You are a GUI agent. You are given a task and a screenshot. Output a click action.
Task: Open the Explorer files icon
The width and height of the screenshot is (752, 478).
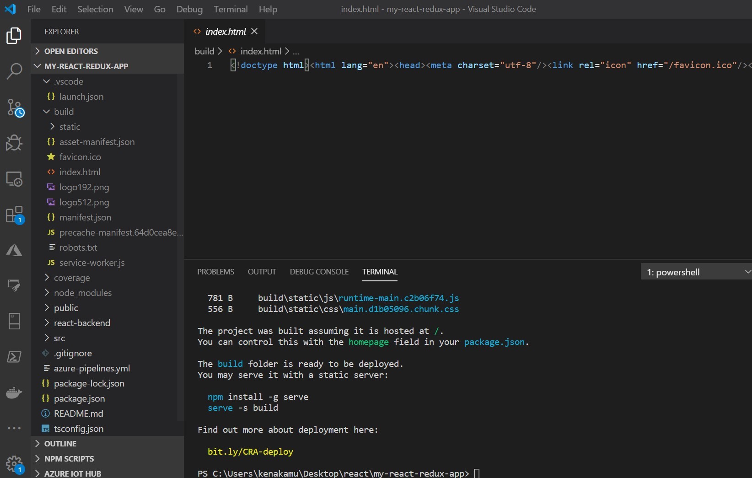coord(14,36)
